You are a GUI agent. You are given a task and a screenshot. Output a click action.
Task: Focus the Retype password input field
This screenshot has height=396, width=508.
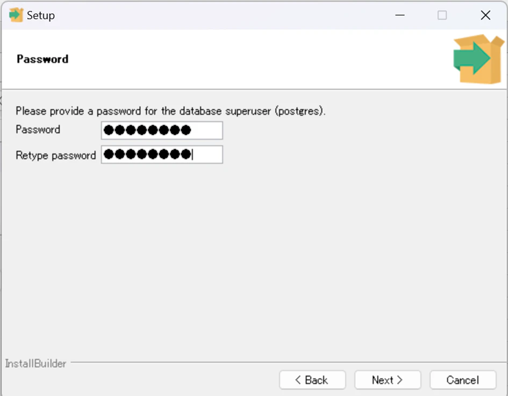pos(162,154)
